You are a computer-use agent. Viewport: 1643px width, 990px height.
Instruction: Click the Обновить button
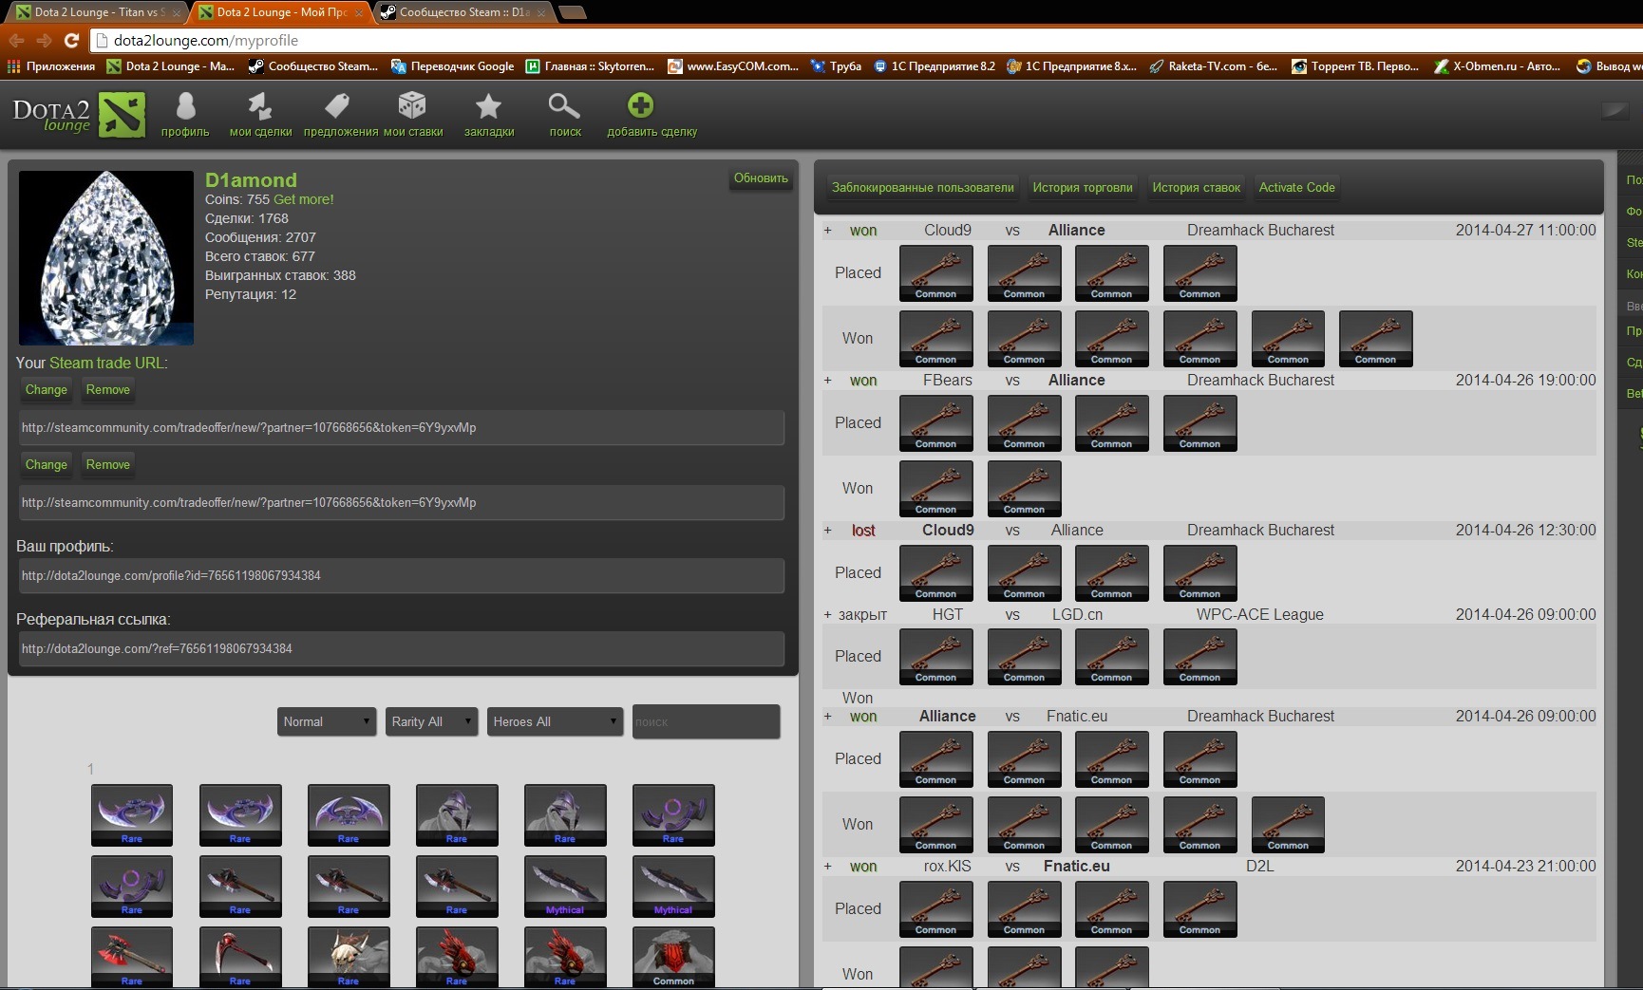point(761,178)
